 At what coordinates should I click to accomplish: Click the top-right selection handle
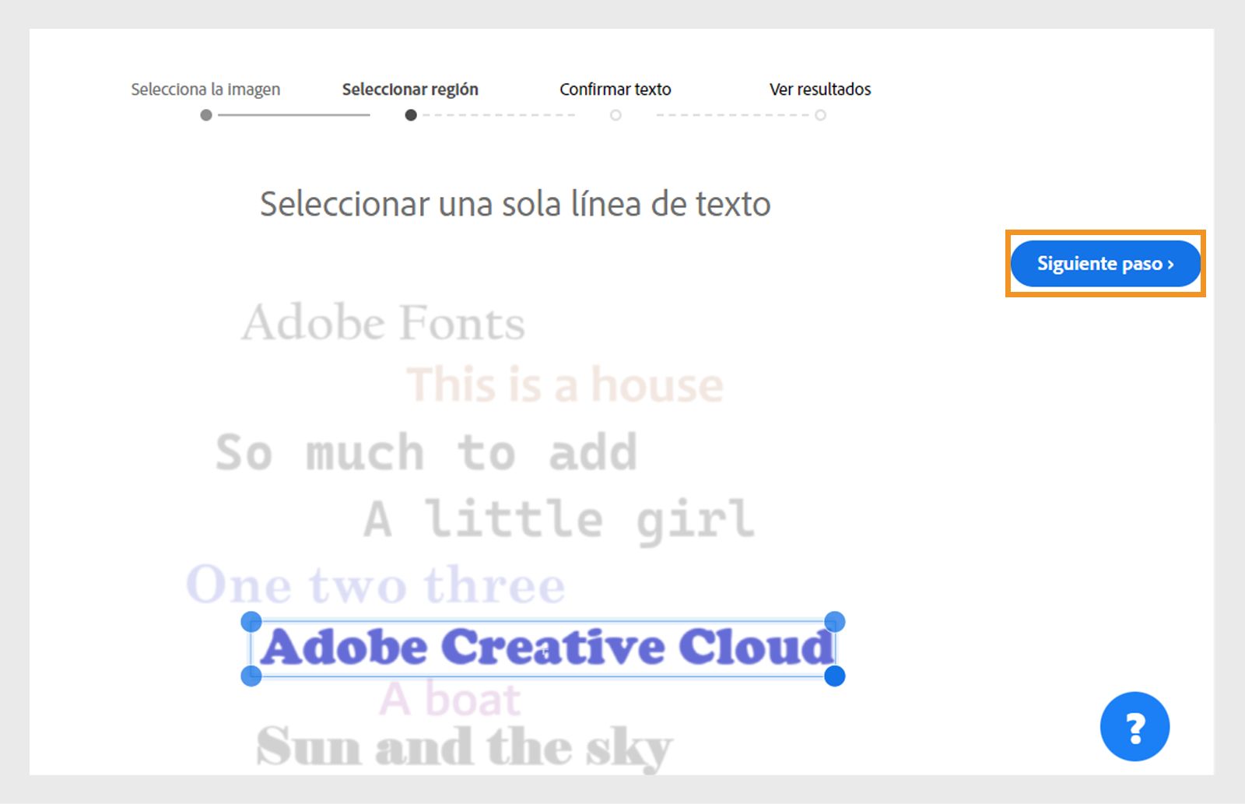[834, 621]
